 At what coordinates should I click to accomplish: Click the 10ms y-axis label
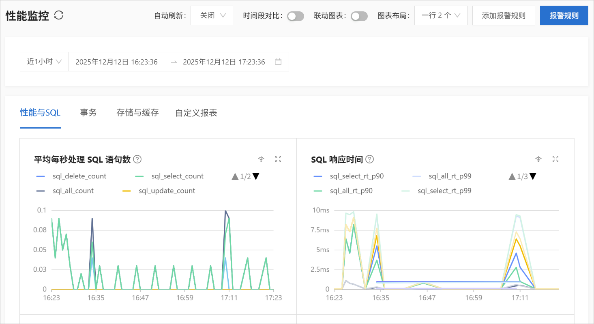tap(320, 210)
